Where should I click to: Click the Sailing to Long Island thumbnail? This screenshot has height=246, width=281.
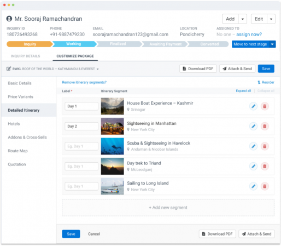pyautogui.click(x=113, y=186)
